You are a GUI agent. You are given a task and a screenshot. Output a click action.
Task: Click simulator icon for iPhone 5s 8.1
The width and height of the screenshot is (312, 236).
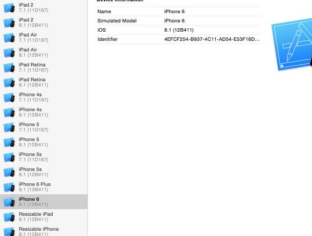click(x=9, y=172)
